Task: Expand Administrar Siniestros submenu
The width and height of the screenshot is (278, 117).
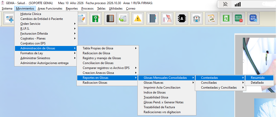Action: pyautogui.click(x=46, y=58)
